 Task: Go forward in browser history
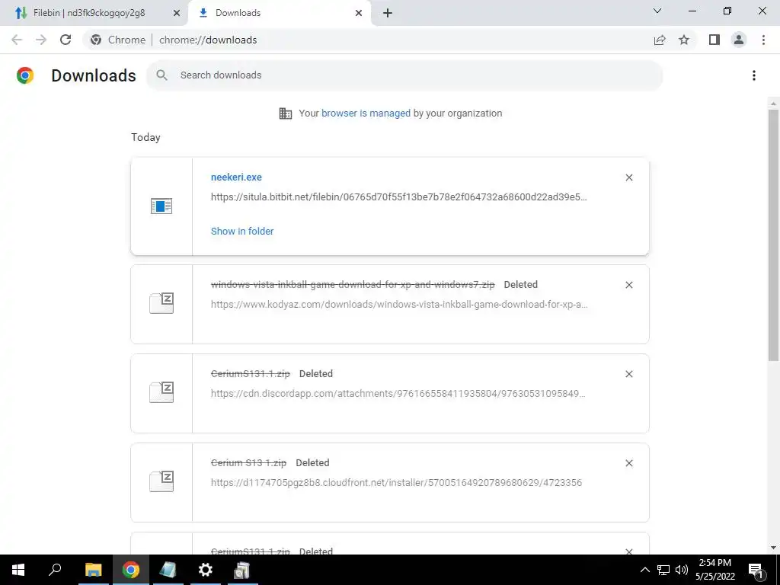click(x=41, y=40)
